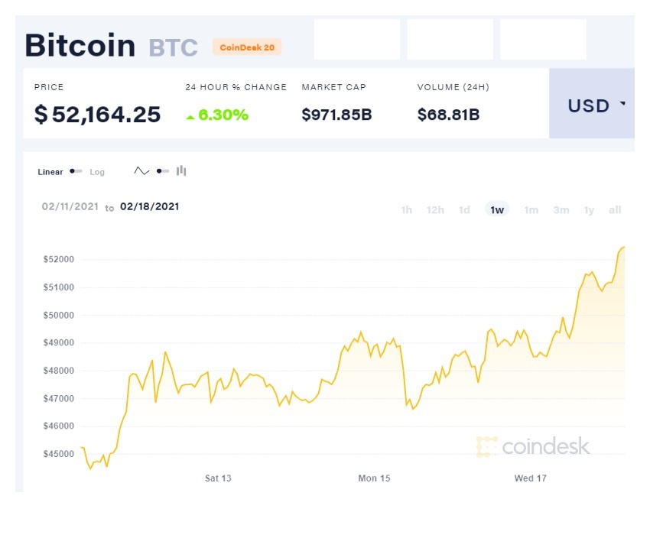Toggle line/candlestick chart switch

pyautogui.click(x=162, y=171)
